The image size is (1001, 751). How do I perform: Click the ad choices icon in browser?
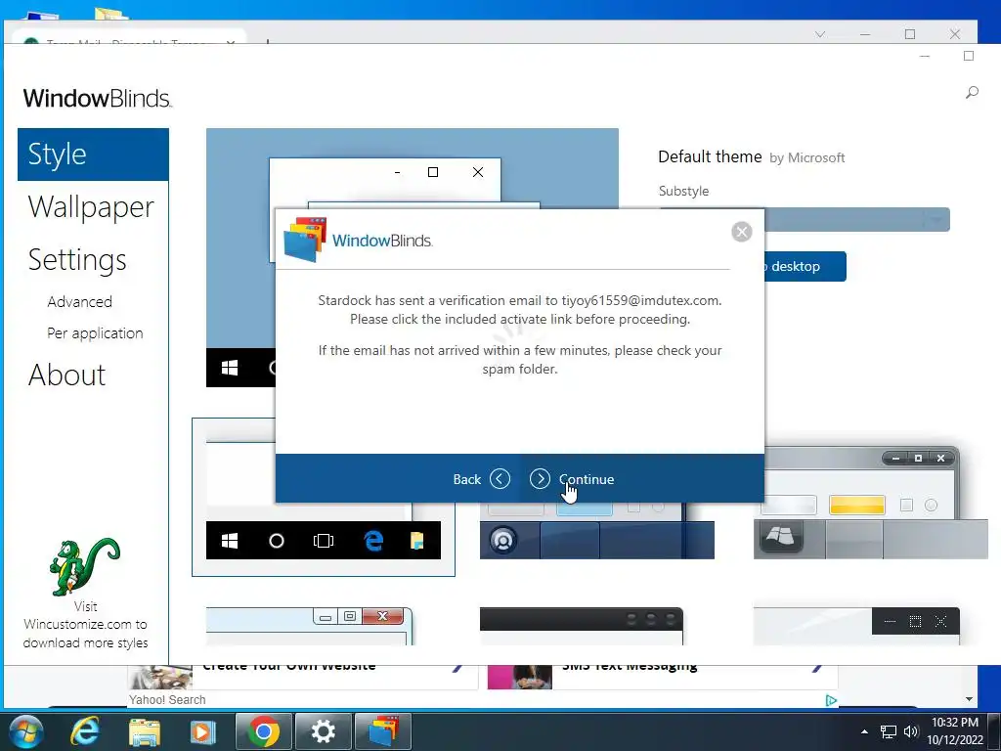[x=831, y=700]
